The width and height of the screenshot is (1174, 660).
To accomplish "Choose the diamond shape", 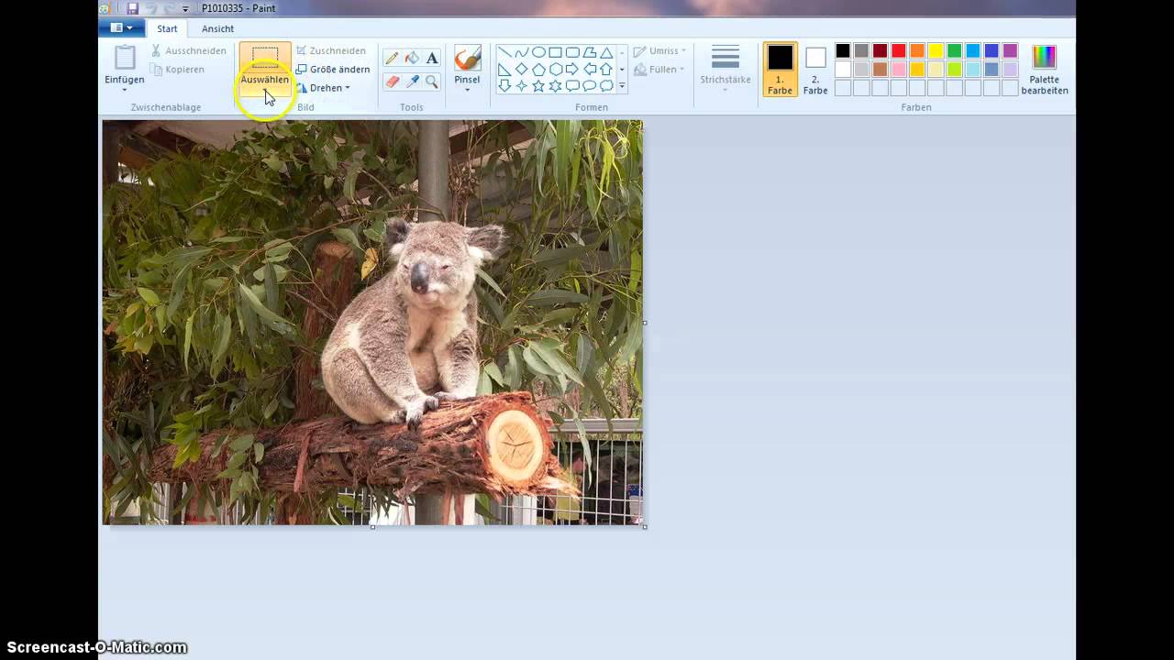I will 522,69.
